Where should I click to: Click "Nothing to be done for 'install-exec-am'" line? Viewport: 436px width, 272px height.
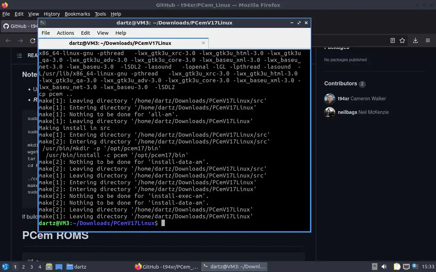(x=124, y=196)
